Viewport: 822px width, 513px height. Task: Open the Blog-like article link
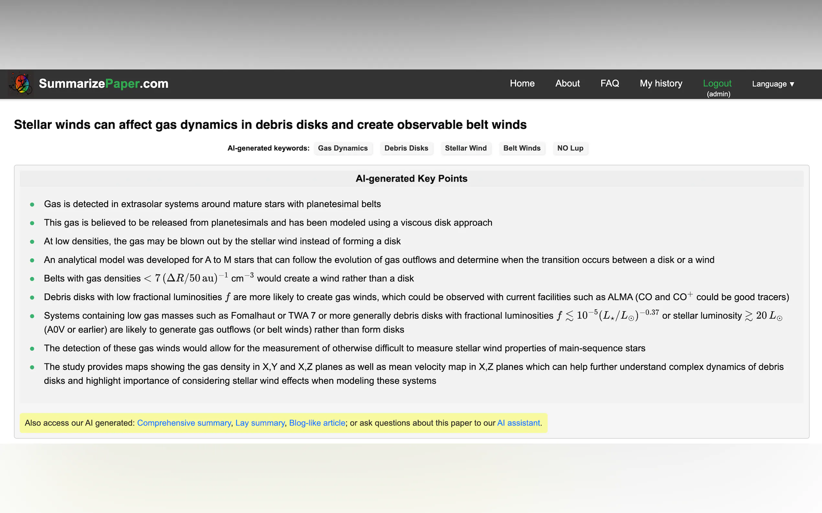coord(317,423)
